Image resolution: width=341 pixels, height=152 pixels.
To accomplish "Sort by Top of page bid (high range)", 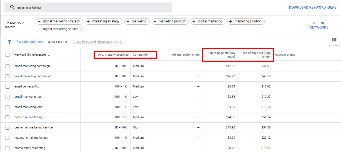I will 256,55.
